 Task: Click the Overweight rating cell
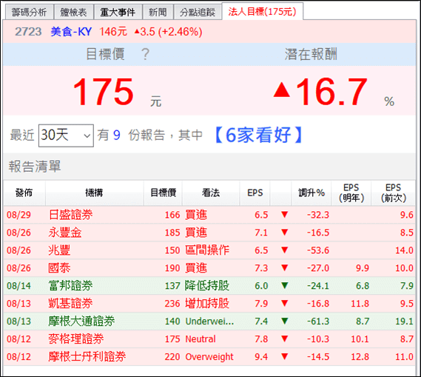click(209, 357)
